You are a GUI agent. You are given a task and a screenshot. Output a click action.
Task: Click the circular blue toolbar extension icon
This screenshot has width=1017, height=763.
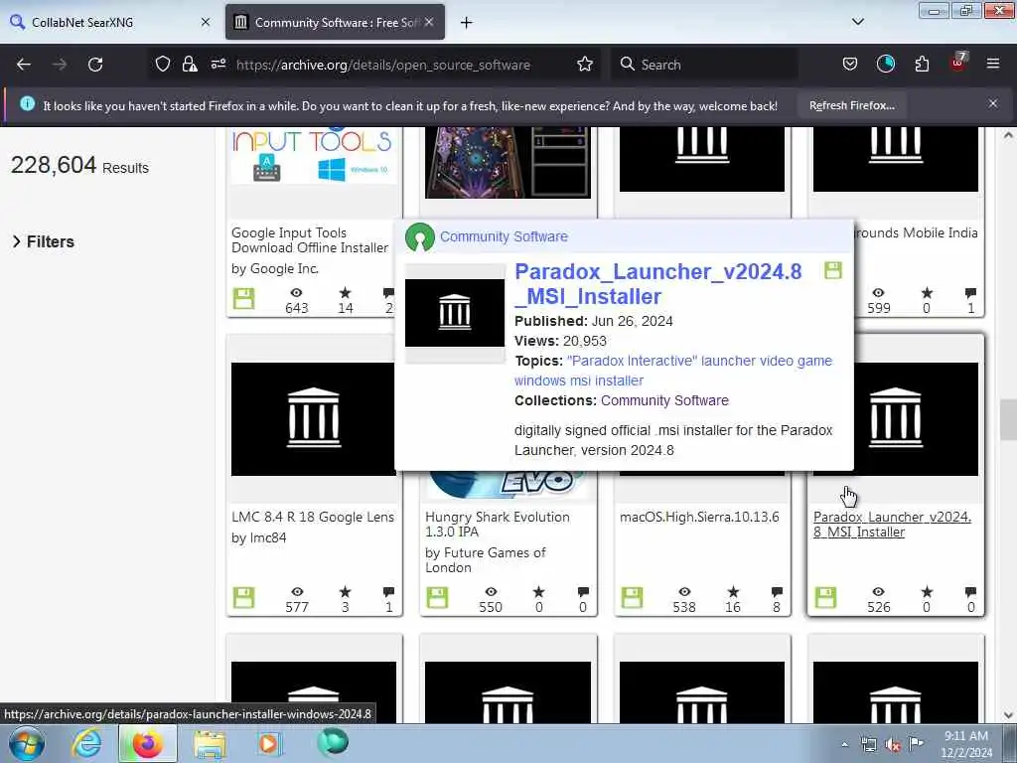885,64
